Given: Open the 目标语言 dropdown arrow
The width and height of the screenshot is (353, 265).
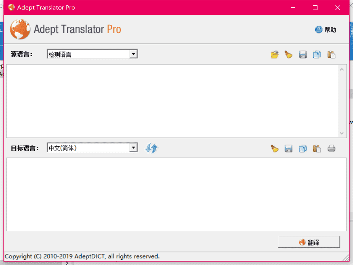Looking at the screenshot, I should [x=133, y=147].
